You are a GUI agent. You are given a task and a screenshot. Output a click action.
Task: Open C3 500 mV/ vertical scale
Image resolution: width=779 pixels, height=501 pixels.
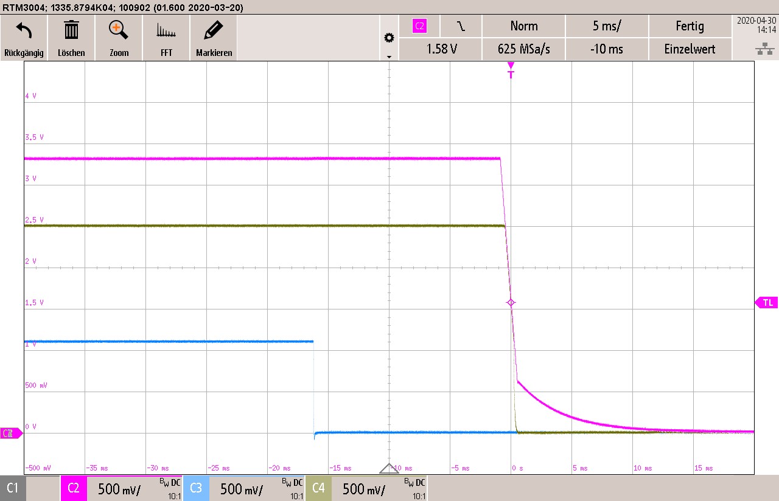pos(242,489)
